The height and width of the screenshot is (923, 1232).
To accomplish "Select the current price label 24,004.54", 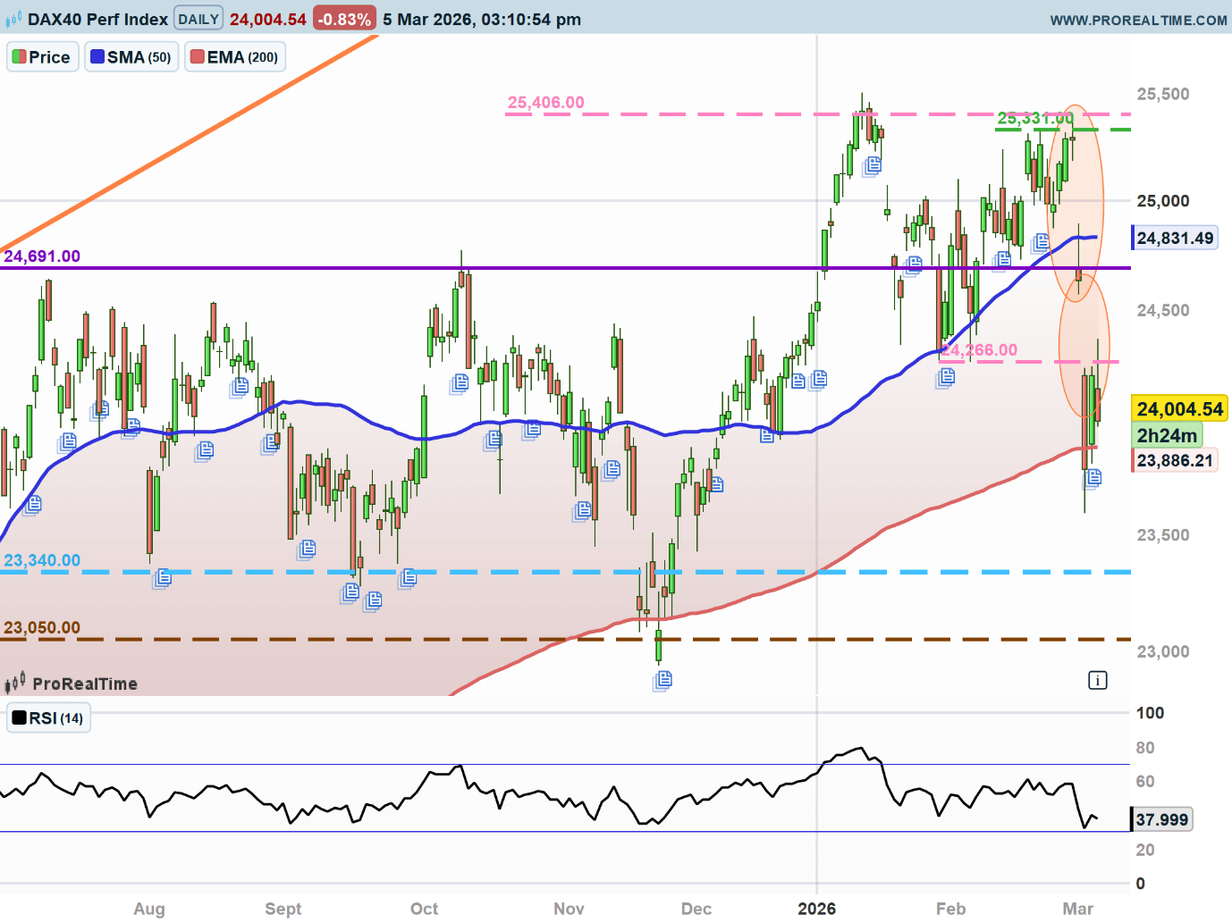I will pyautogui.click(x=1178, y=409).
